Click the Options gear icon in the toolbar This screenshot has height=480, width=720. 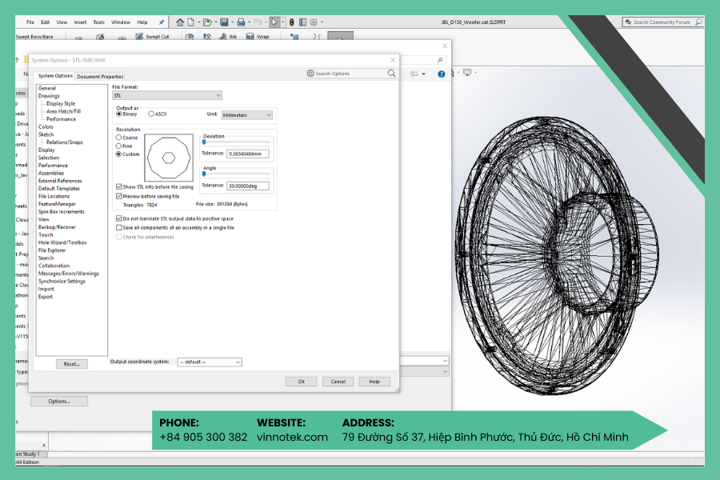[x=314, y=22]
